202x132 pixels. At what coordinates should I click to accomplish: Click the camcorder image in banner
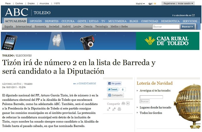87,42
